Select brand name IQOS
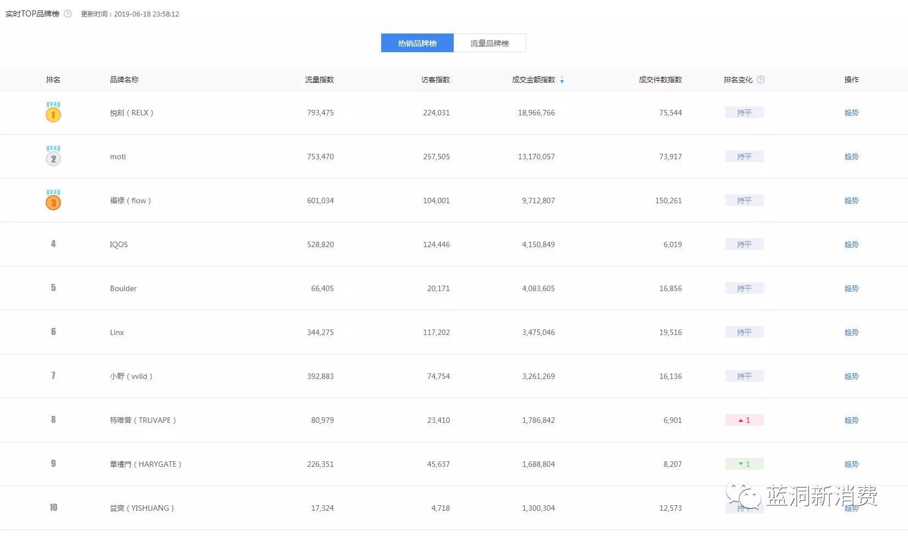 click(x=119, y=244)
